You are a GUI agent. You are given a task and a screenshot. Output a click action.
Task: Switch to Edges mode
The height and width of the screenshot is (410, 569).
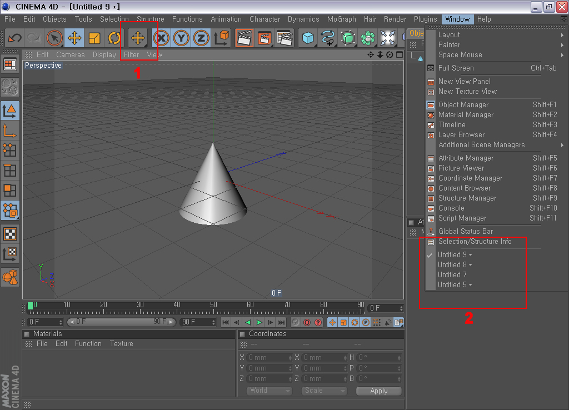[x=10, y=170]
